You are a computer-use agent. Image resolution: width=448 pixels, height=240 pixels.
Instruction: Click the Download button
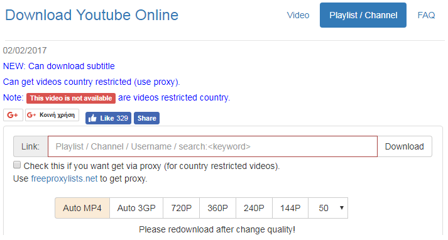pos(404,146)
